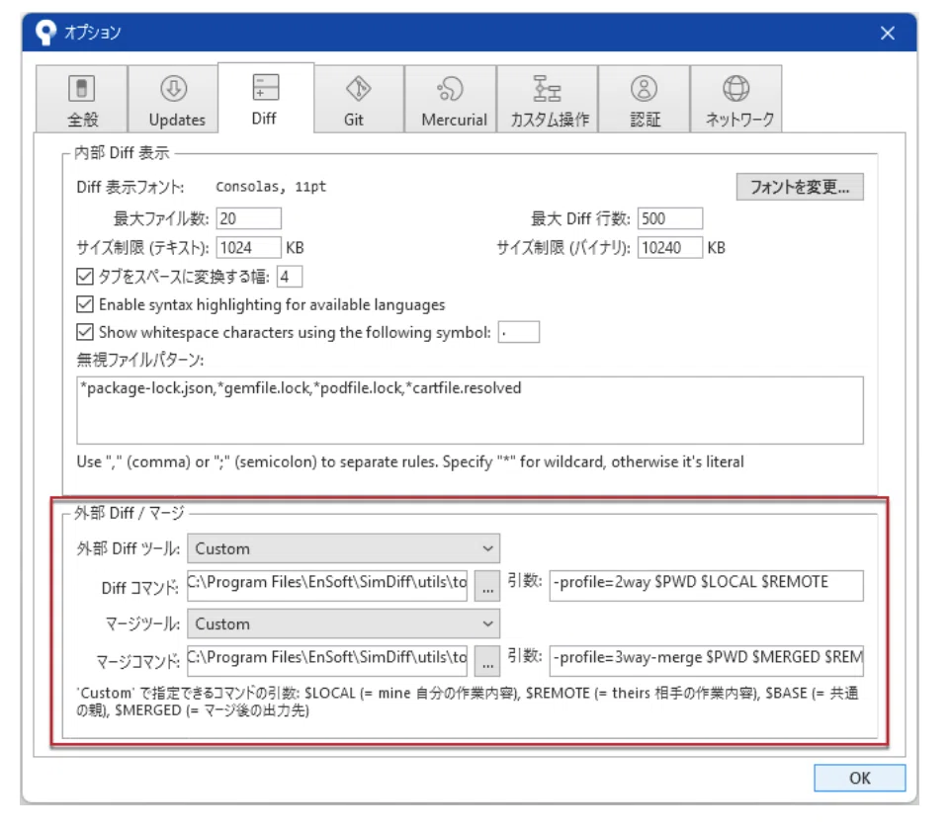Edit the Diff command 引数 field
This screenshot has height=832, width=951.
click(706, 585)
